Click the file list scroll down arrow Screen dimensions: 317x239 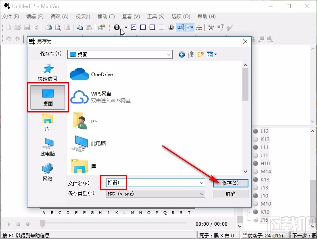246,172
